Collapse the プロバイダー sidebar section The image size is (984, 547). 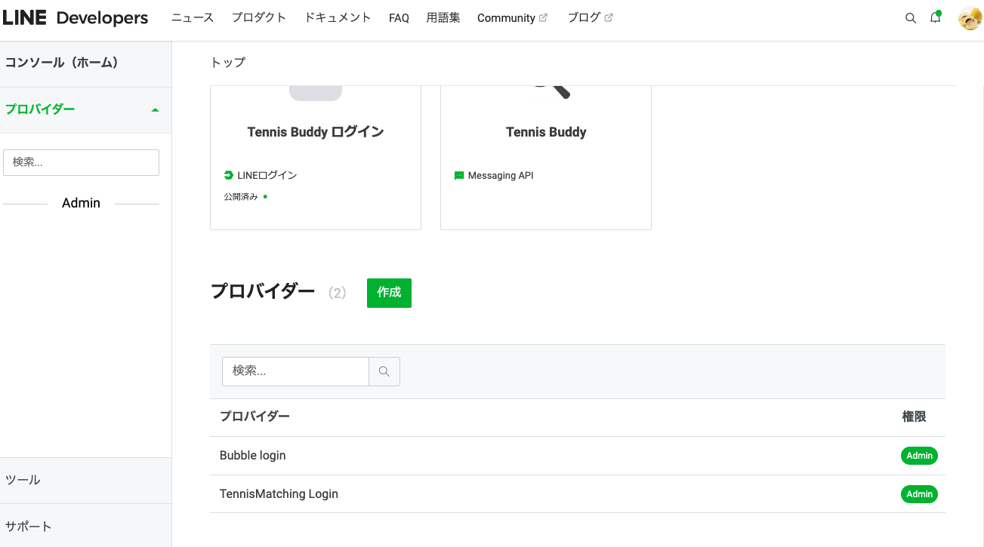[156, 109]
